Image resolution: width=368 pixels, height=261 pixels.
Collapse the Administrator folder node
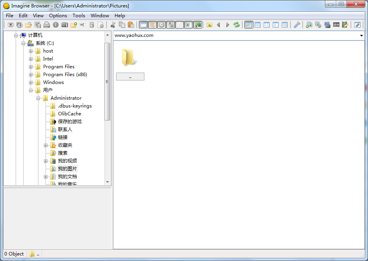click(x=38, y=98)
